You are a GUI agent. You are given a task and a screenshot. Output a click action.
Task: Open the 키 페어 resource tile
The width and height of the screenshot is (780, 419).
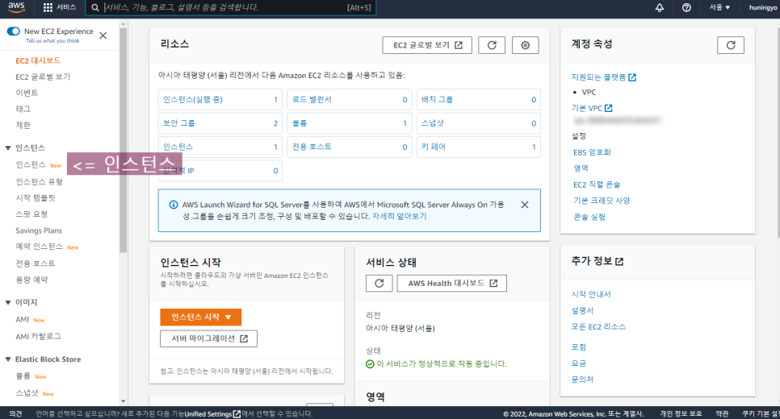click(479, 147)
